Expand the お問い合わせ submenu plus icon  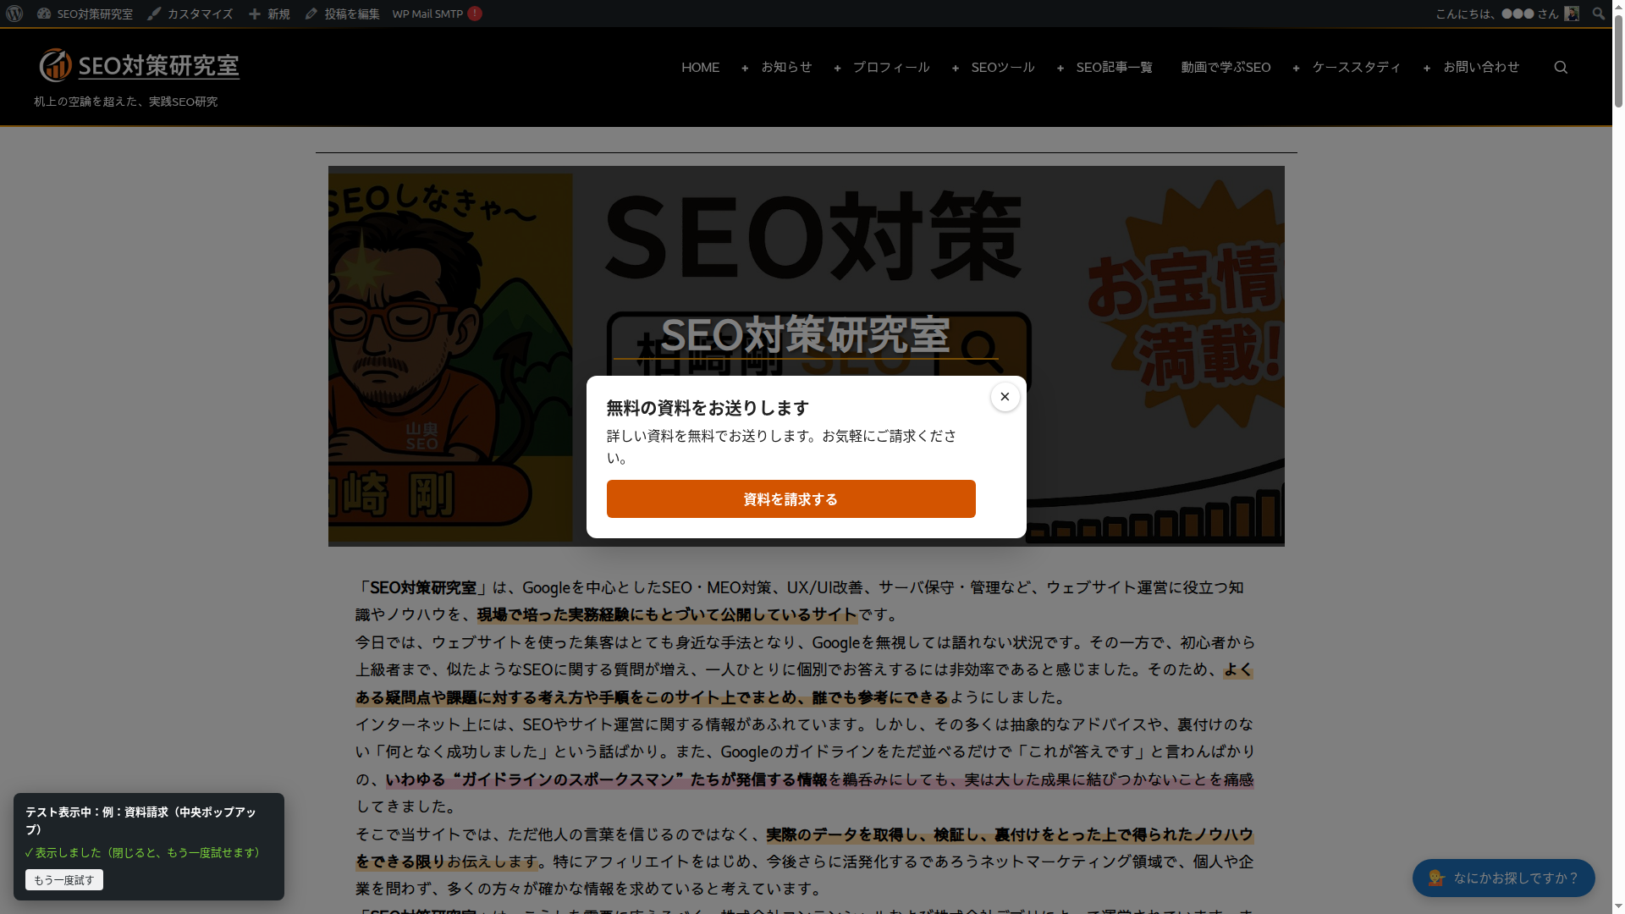click(x=1427, y=68)
